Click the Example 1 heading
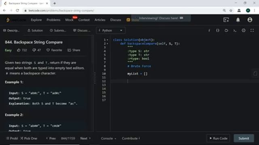 point(14,82)
